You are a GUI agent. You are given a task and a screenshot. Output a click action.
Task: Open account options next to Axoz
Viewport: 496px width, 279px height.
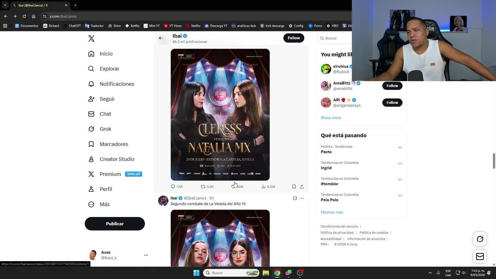(146, 255)
